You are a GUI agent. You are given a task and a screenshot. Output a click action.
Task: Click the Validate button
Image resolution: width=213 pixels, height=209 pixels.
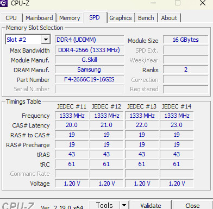tap(151, 206)
